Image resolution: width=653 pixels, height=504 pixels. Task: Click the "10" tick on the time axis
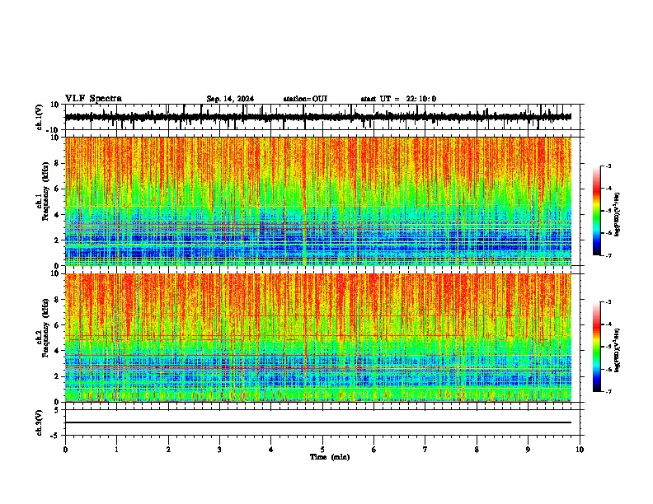[x=580, y=450]
